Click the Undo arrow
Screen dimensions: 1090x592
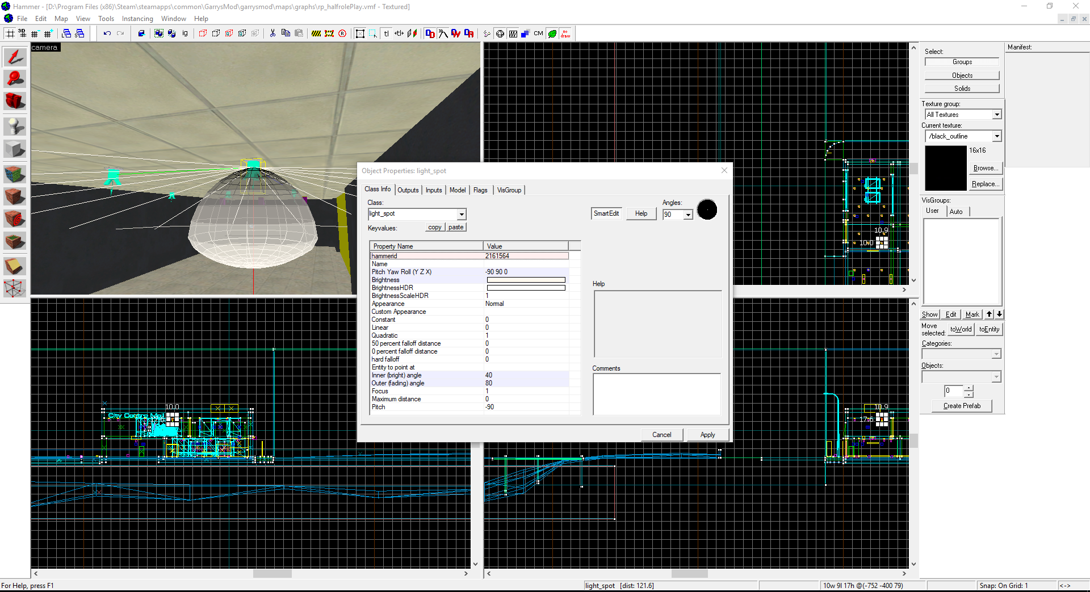click(107, 33)
